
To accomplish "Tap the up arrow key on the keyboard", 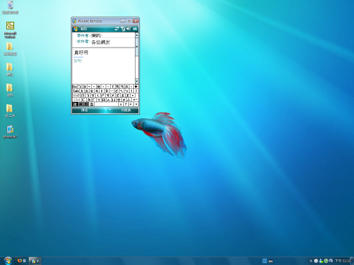I will [x=126, y=104].
